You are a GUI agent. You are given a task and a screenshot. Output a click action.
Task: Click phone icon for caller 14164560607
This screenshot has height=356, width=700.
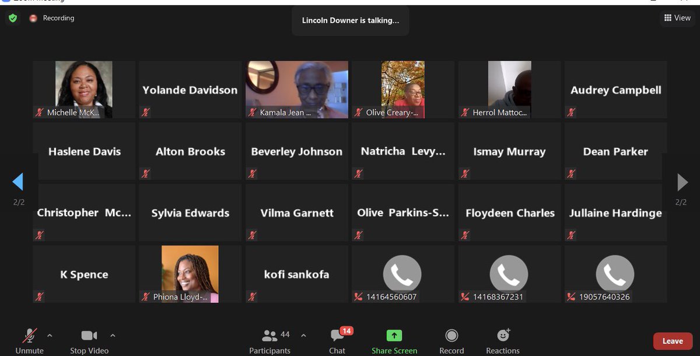point(402,273)
